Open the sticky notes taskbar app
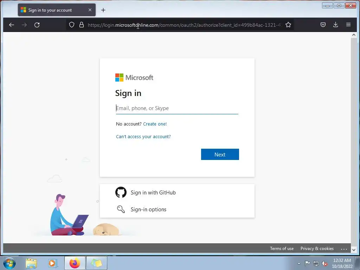Viewport: 360px width, 270px height. pyautogui.click(x=96, y=263)
